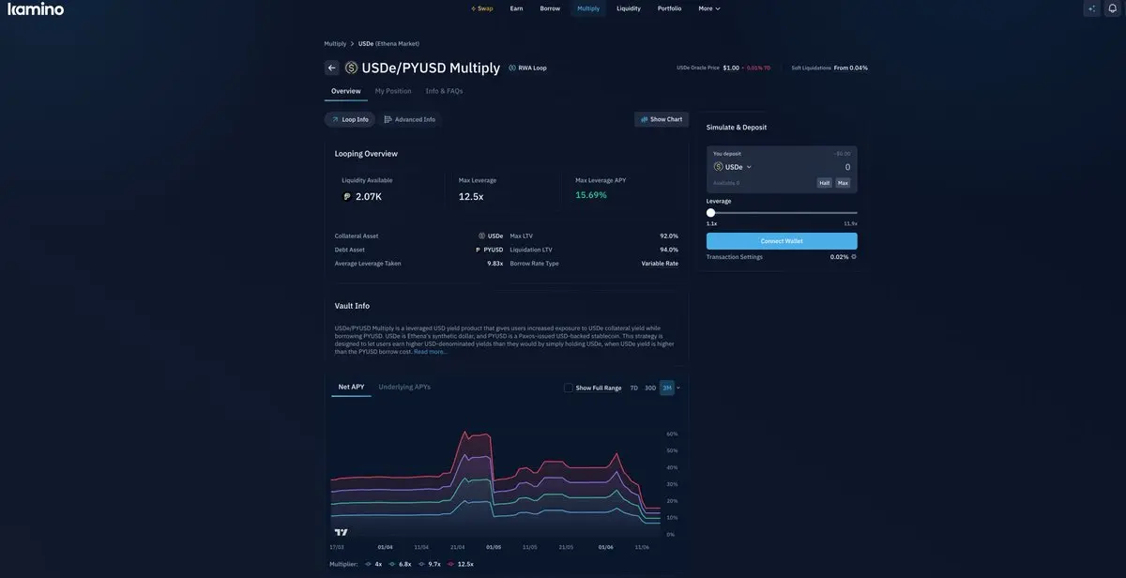Image resolution: width=1126 pixels, height=578 pixels.
Task: Open the Earn page
Action: (x=516, y=8)
